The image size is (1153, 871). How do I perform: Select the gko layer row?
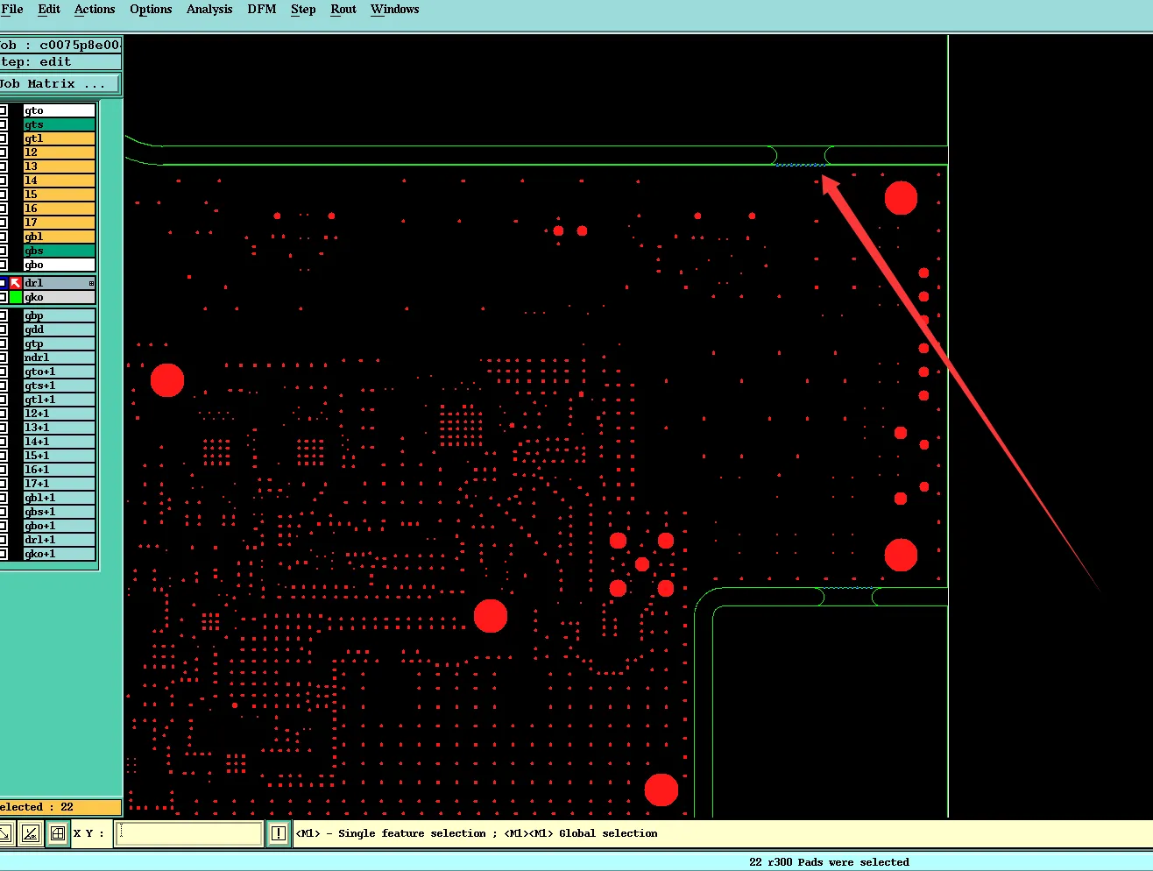pyautogui.click(x=60, y=297)
